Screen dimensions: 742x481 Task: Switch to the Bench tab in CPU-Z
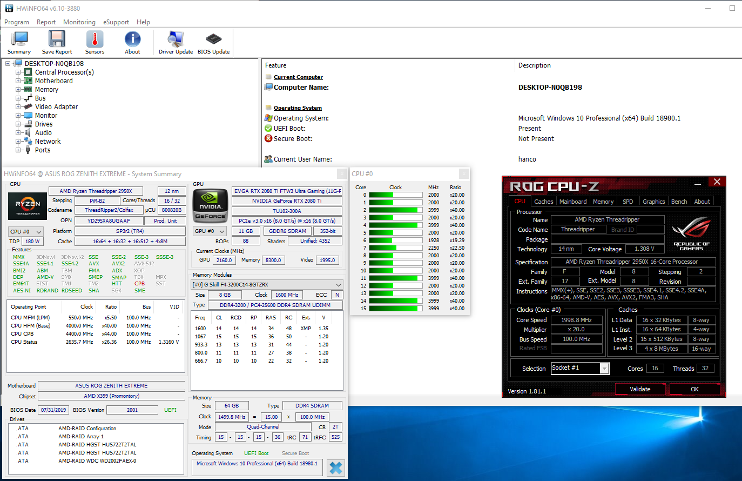[x=679, y=202]
